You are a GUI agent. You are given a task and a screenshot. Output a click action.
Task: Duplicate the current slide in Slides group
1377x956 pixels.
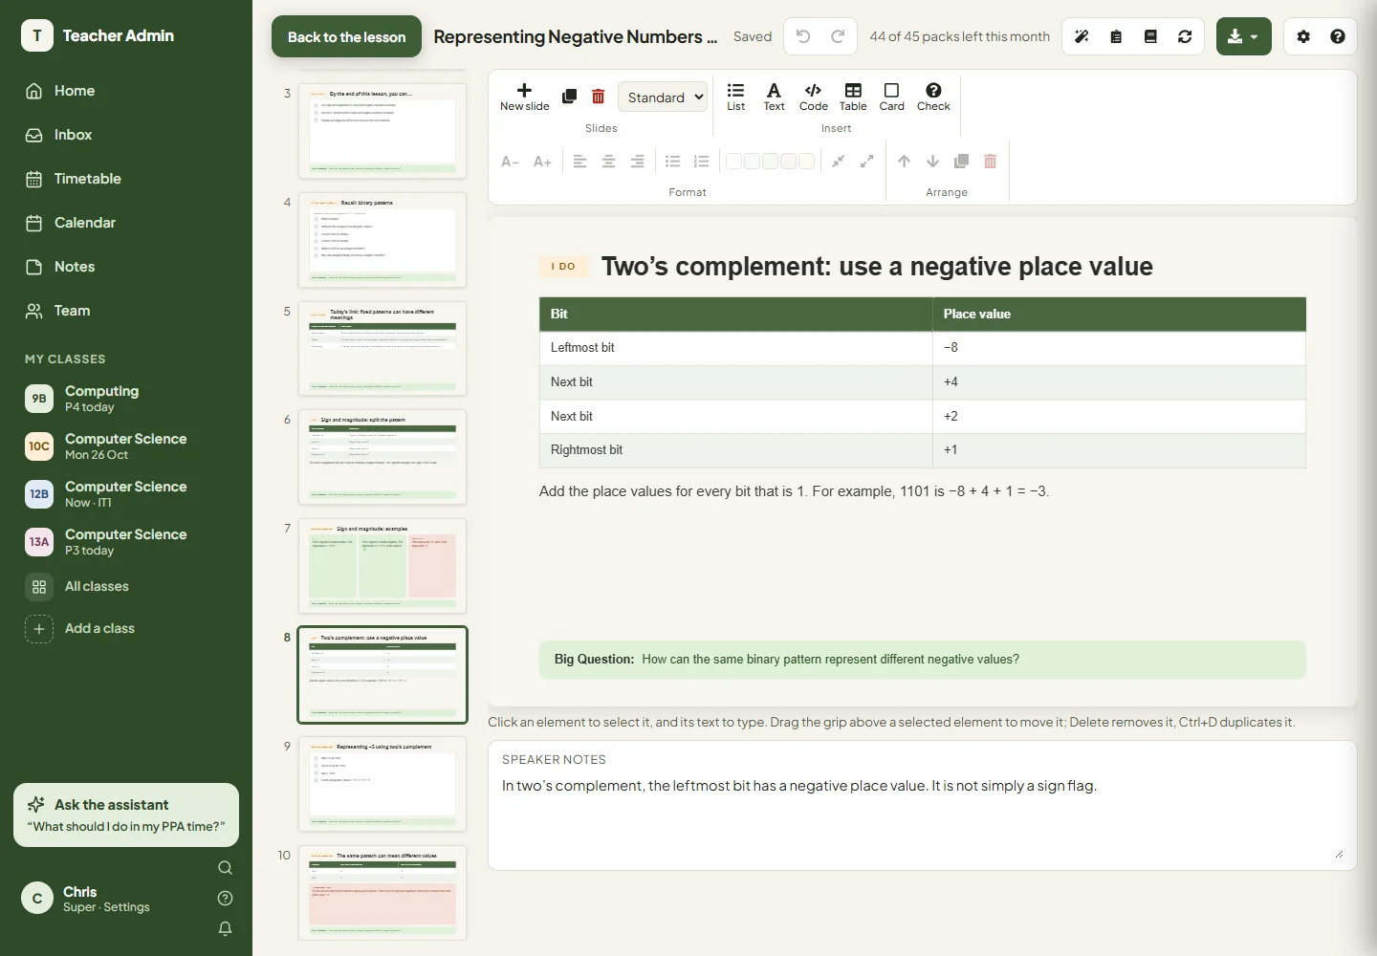(569, 97)
